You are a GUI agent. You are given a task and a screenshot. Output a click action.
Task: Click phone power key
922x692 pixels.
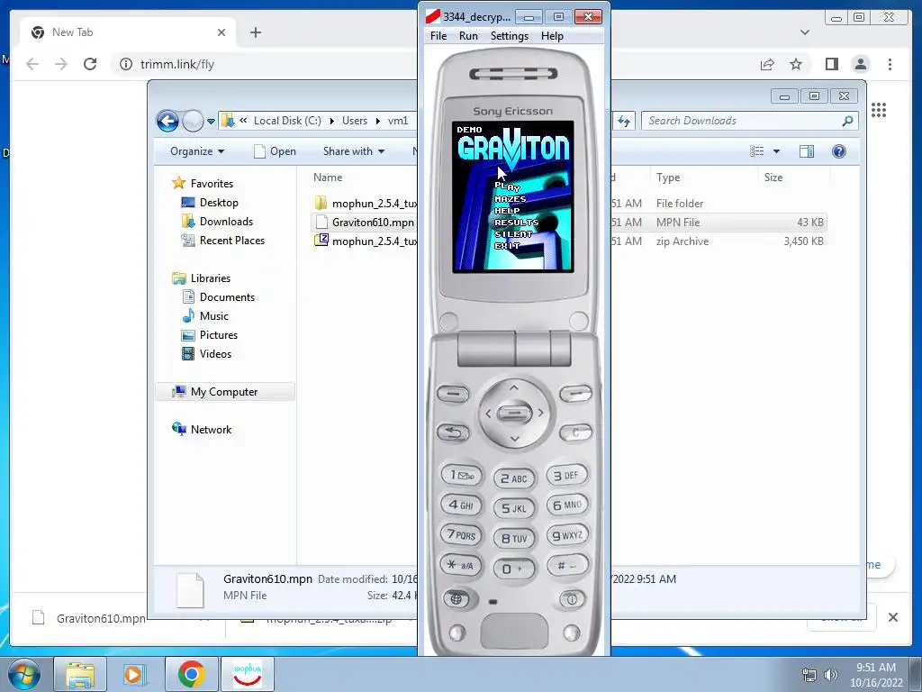point(572,599)
